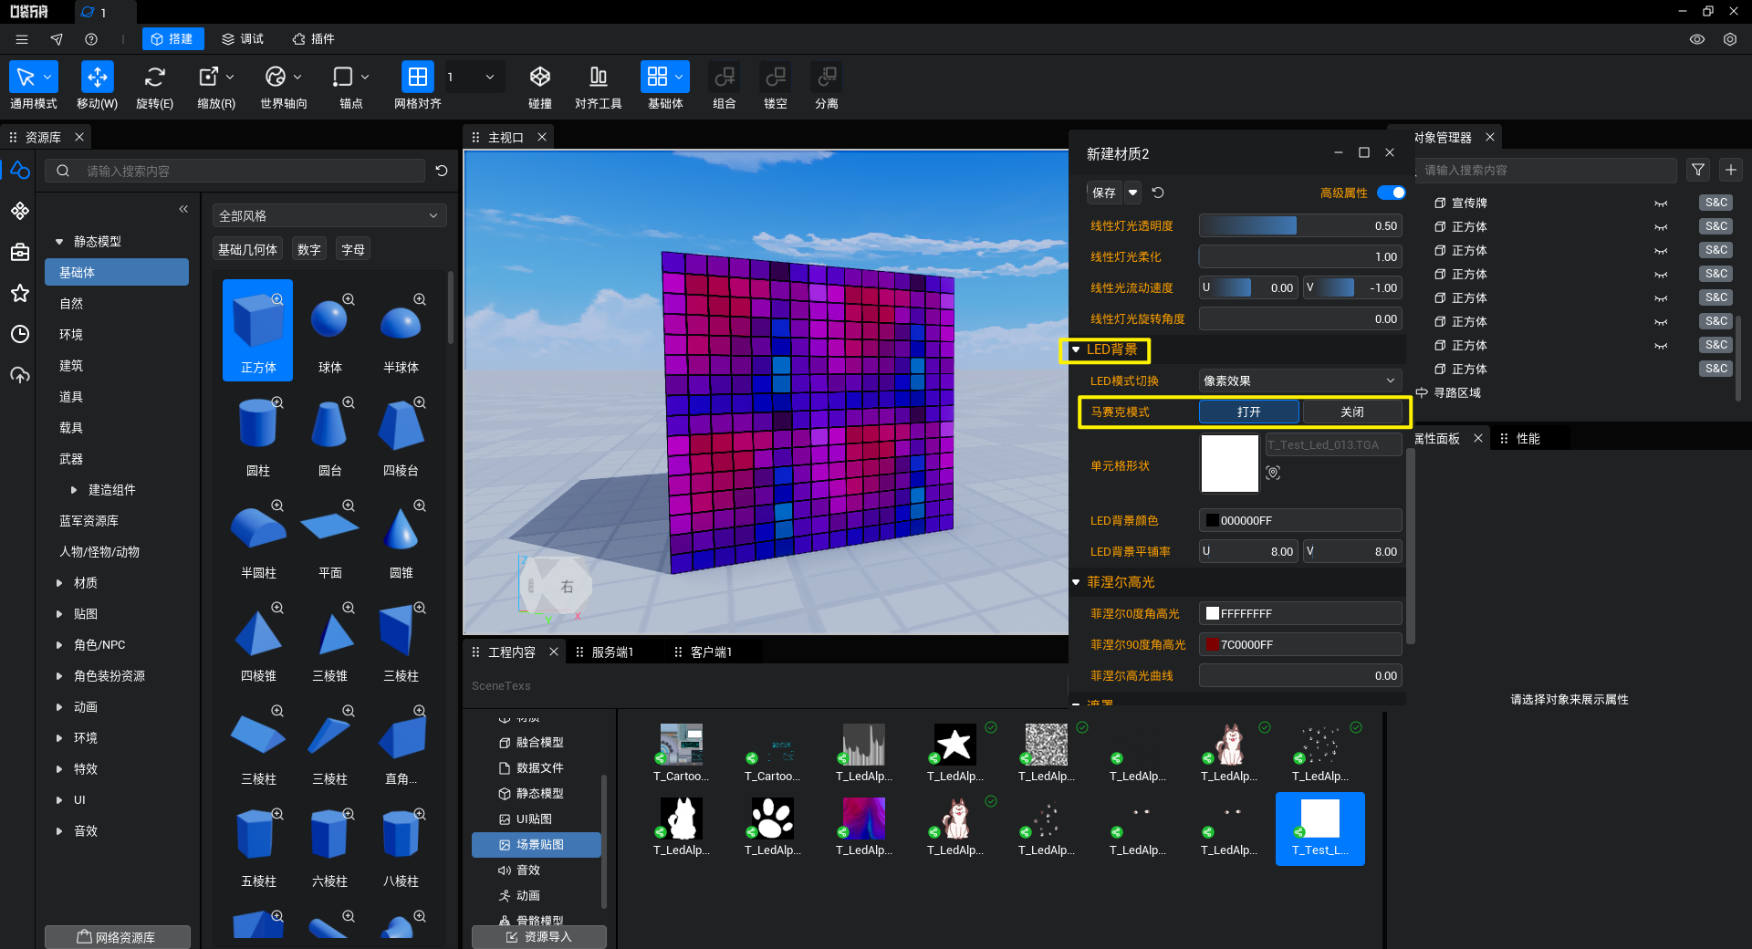Filter by 基础几何体 tag
The width and height of the screenshot is (1752, 949).
pos(247,249)
